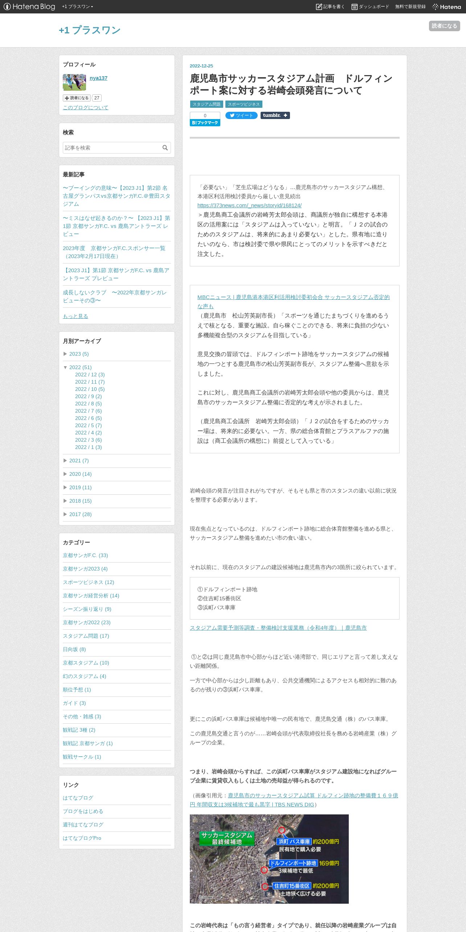The width and height of the screenshot is (466, 932).
Task: Open the ミスはなぜ起きるのか recent article
Action: tap(116, 226)
